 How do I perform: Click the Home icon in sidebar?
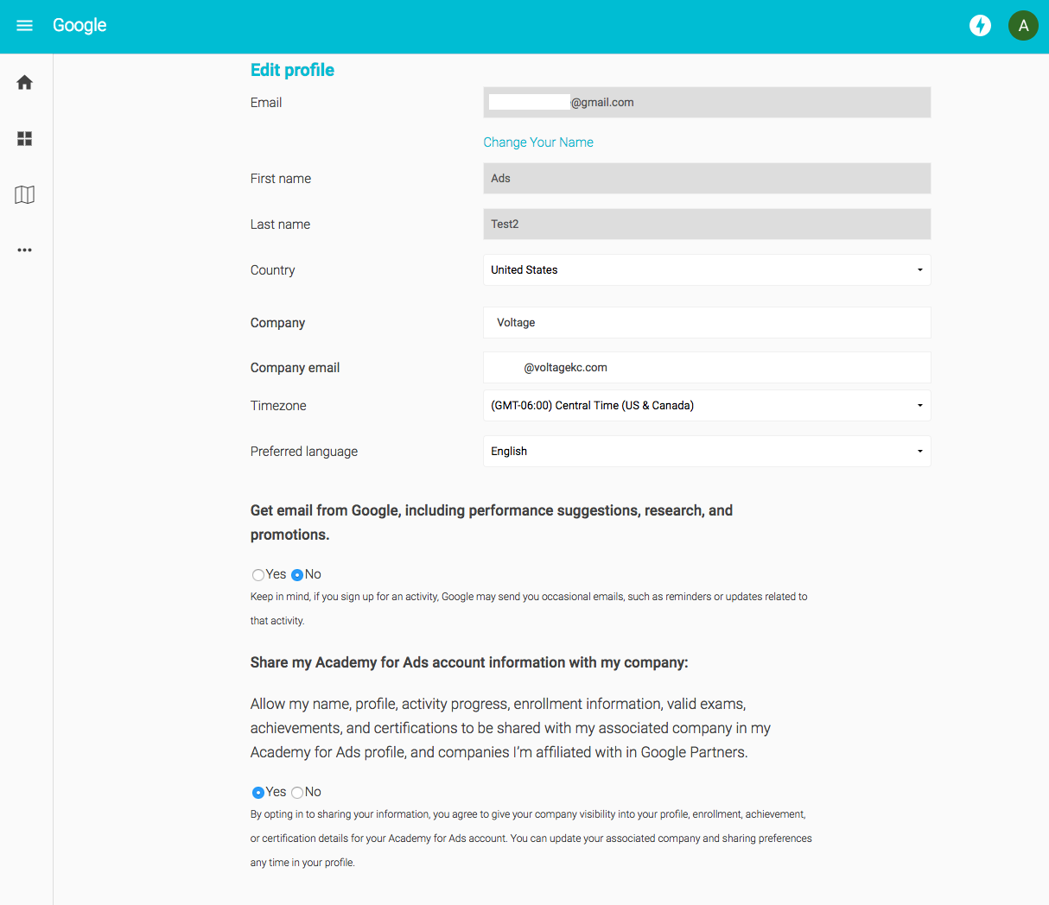click(24, 83)
